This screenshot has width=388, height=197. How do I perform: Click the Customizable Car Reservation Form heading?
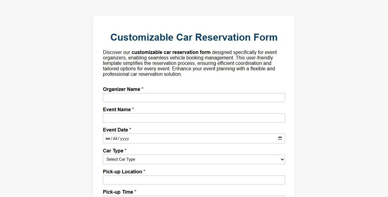[194, 37]
